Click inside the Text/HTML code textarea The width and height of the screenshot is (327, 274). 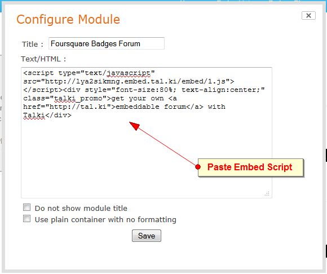(147, 132)
